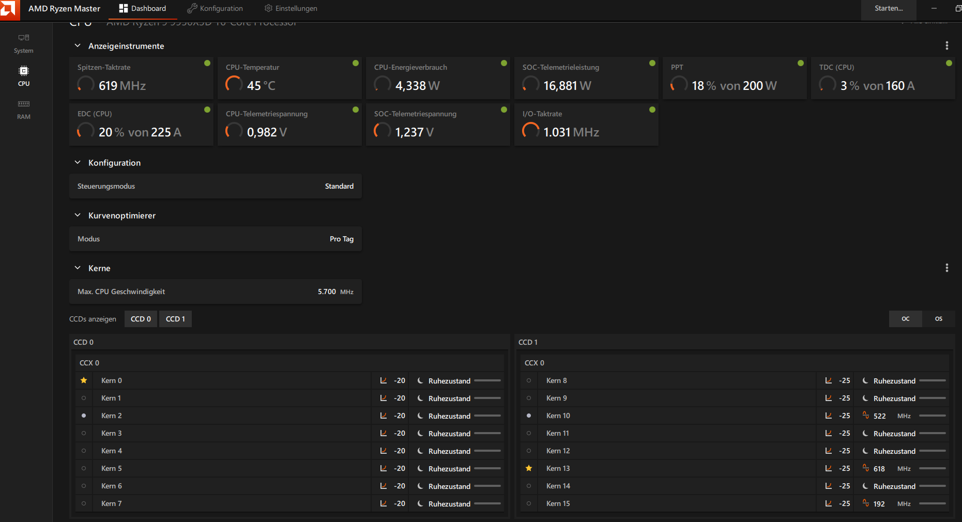Click the filled dot marker beside Kern 2
This screenshot has width=962, height=522.
point(84,416)
